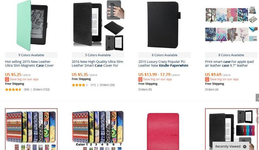Click gray edge tab icon at right side
The image size is (259, 150).
point(258,98)
